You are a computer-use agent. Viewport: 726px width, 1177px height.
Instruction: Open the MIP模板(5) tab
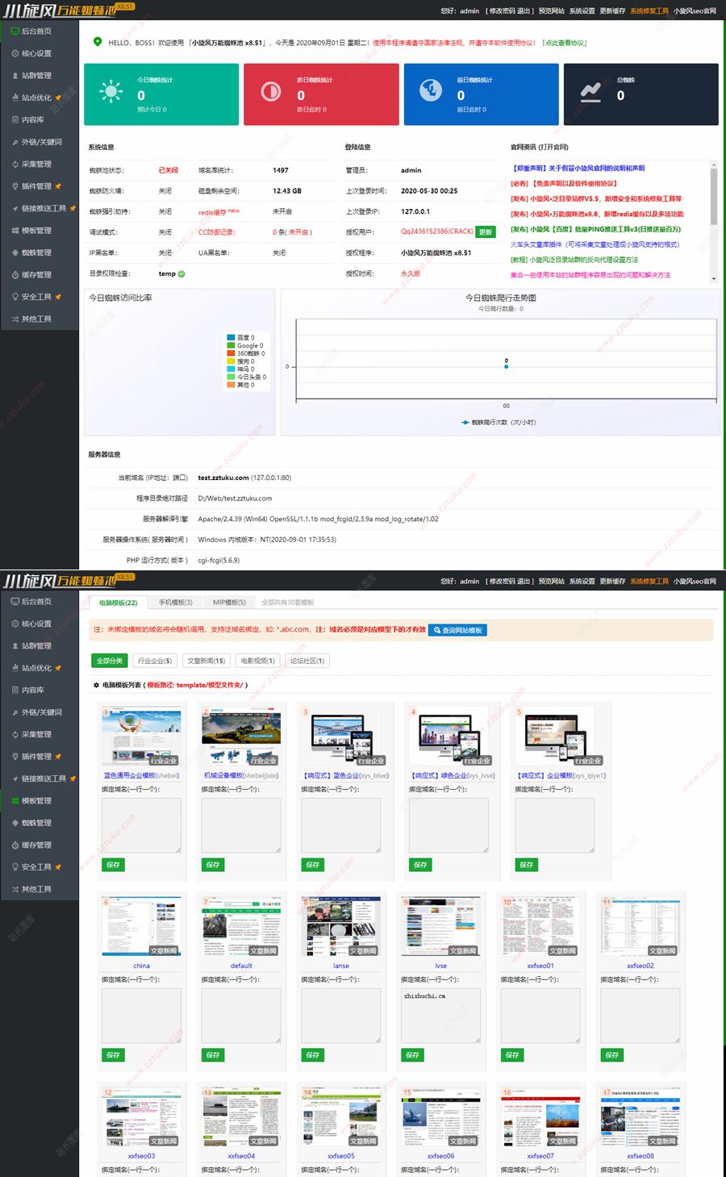click(229, 603)
